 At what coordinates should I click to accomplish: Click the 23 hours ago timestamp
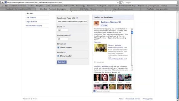pos(99,62)
